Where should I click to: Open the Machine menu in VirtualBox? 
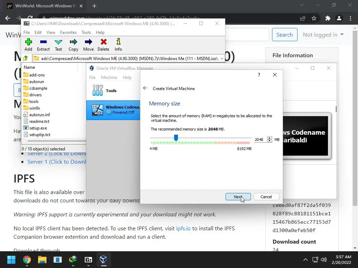pyautogui.click(x=109, y=77)
